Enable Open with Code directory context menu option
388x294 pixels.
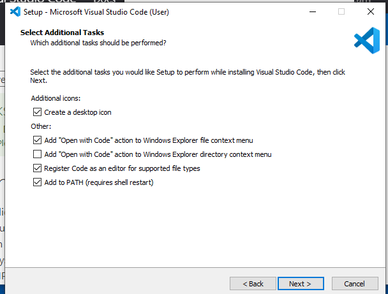tap(37, 154)
